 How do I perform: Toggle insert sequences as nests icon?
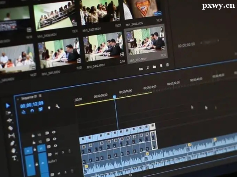coord(24,112)
